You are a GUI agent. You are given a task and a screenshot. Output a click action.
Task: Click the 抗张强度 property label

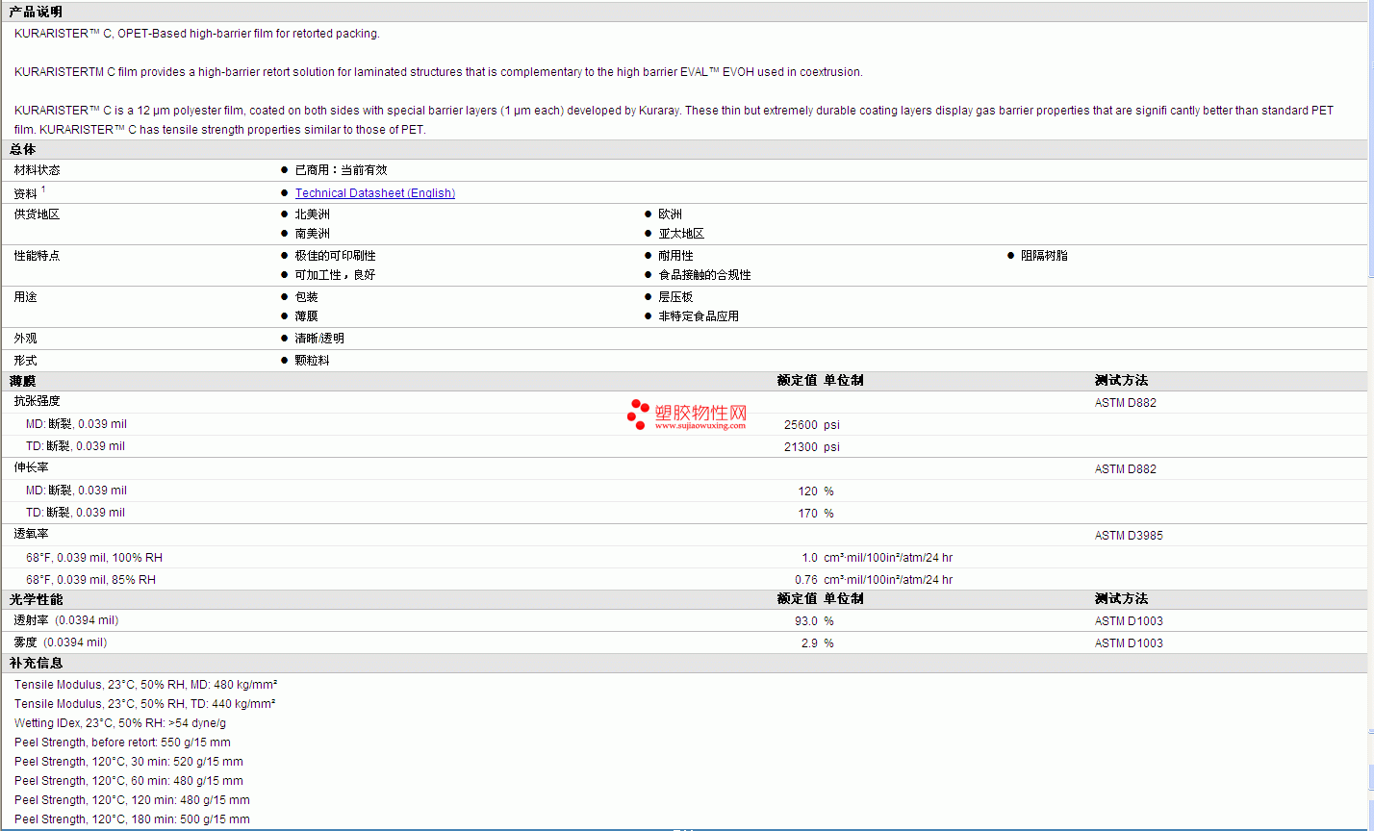pos(37,402)
